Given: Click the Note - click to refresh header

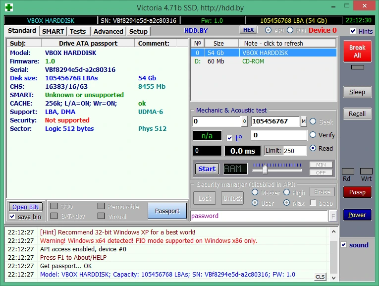Looking at the screenshot, I should [x=288, y=43].
